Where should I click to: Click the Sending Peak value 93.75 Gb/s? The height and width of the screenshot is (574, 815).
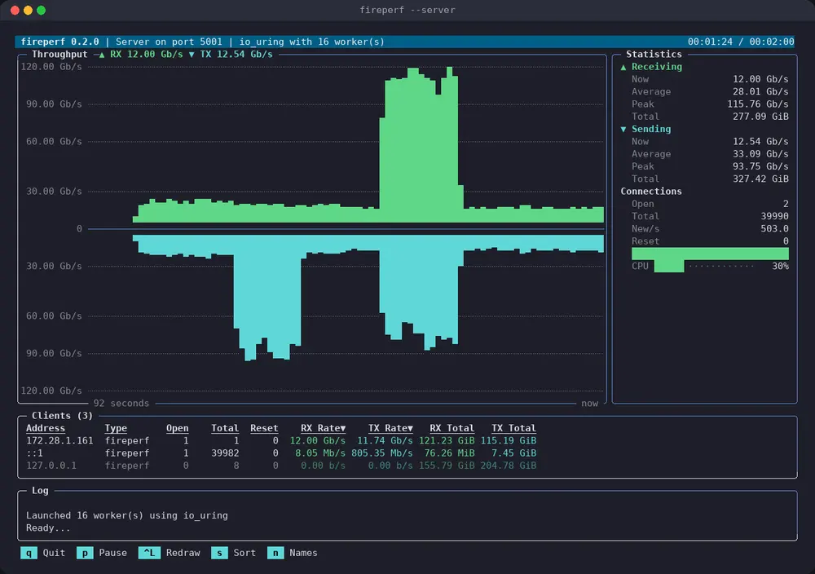click(760, 166)
